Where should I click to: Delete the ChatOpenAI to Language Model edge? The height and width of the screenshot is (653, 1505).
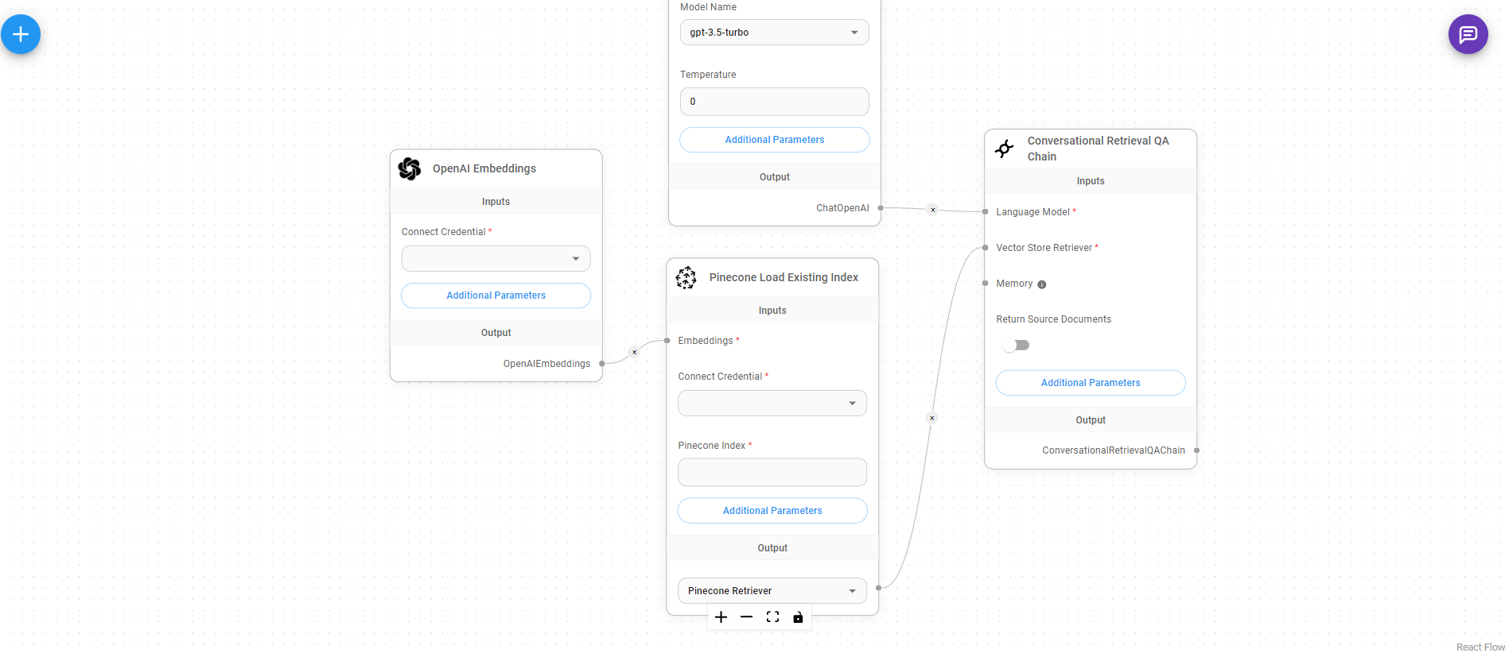tap(933, 210)
